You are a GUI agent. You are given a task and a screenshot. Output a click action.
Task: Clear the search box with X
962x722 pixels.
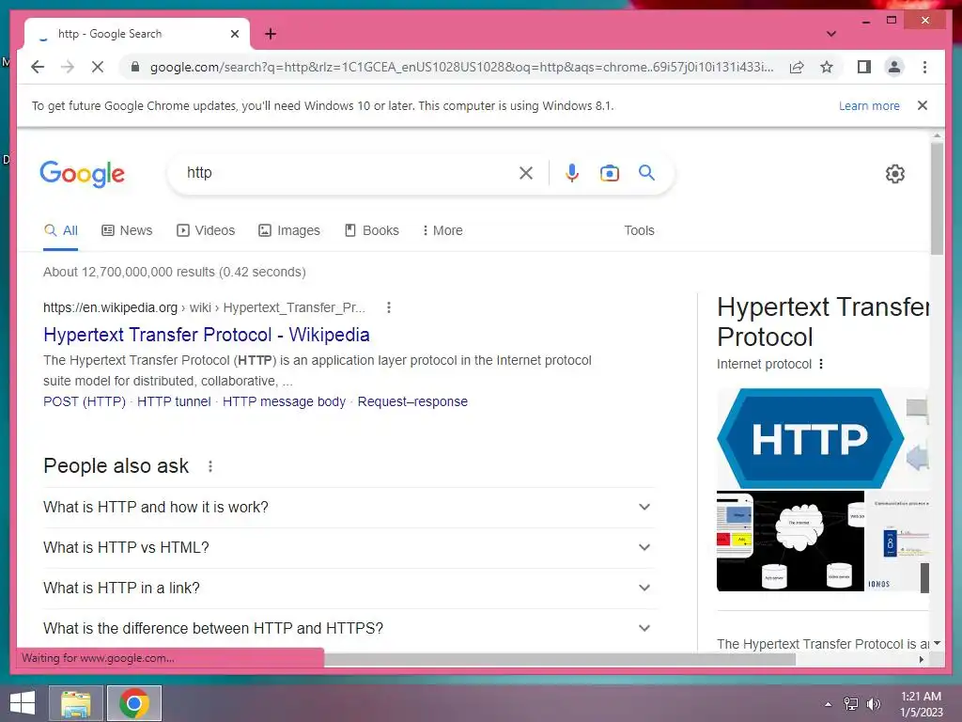coord(526,173)
